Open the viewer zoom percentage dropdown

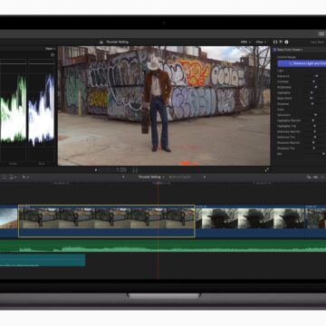pyautogui.click(x=245, y=42)
